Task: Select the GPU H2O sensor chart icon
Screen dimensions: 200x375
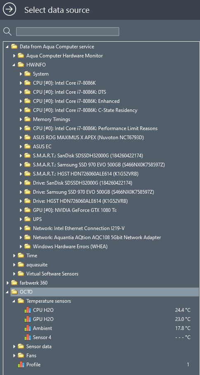Action: point(28,319)
